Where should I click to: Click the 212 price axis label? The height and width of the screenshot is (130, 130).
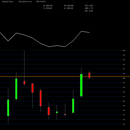124,96
